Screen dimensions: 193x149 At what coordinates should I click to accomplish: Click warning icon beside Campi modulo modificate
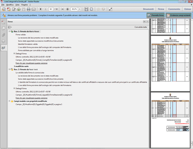point(12,101)
